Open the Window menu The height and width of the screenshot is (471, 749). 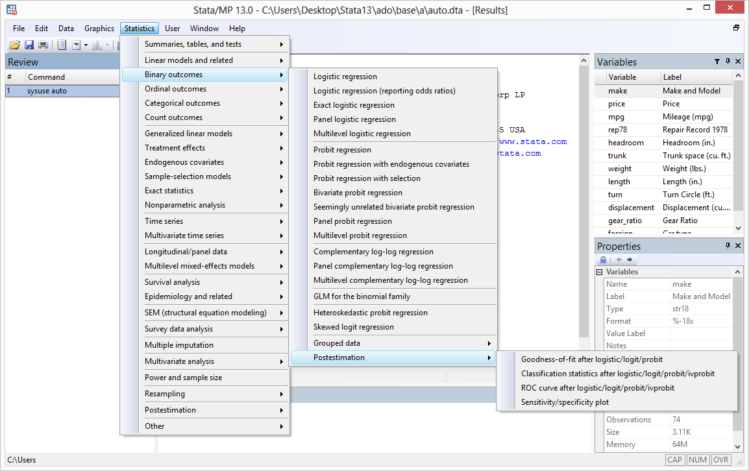pyautogui.click(x=204, y=28)
